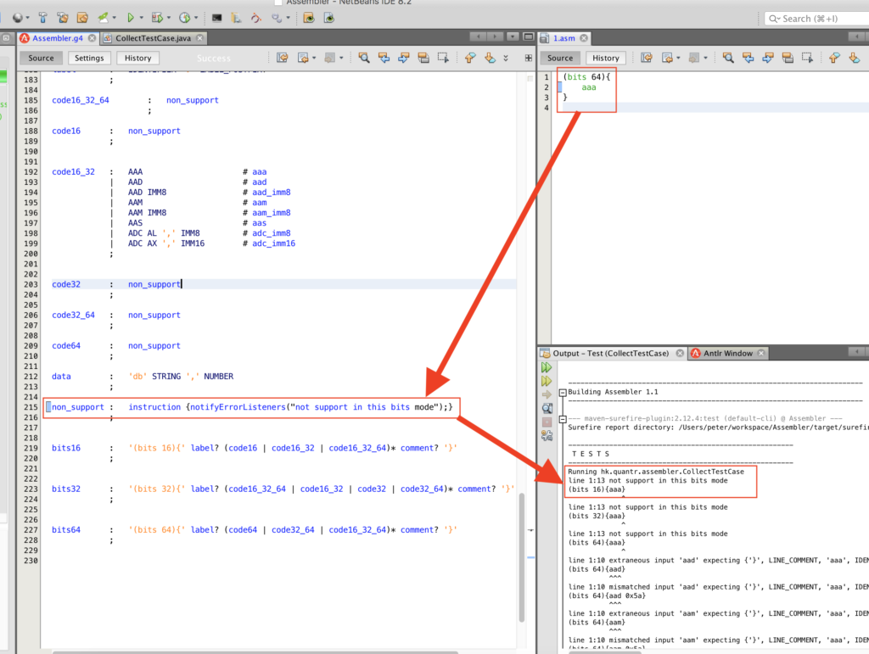Click Find Selection magnifier in 1.asm toolbar
The image size is (869, 654).
(x=728, y=58)
